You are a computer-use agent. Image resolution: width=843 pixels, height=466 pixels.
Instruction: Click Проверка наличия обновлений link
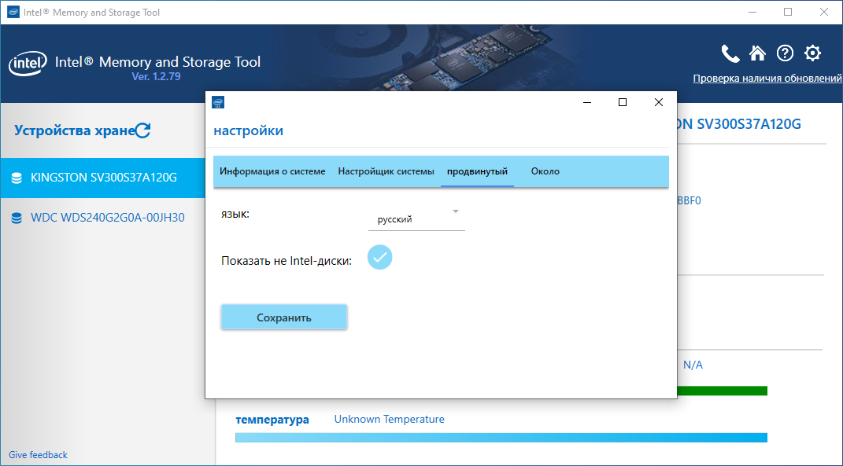click(x=767, y=79)
